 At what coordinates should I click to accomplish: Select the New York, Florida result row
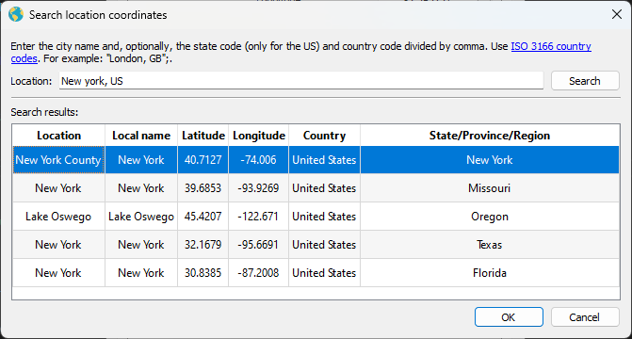(316, 273)
